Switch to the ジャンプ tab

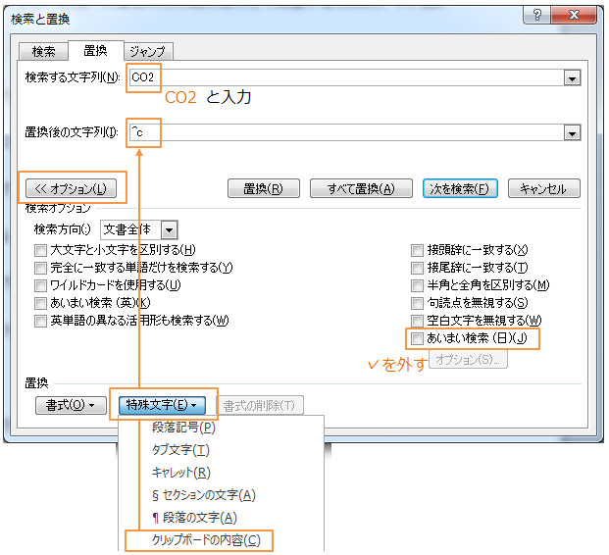click(147, 51)
